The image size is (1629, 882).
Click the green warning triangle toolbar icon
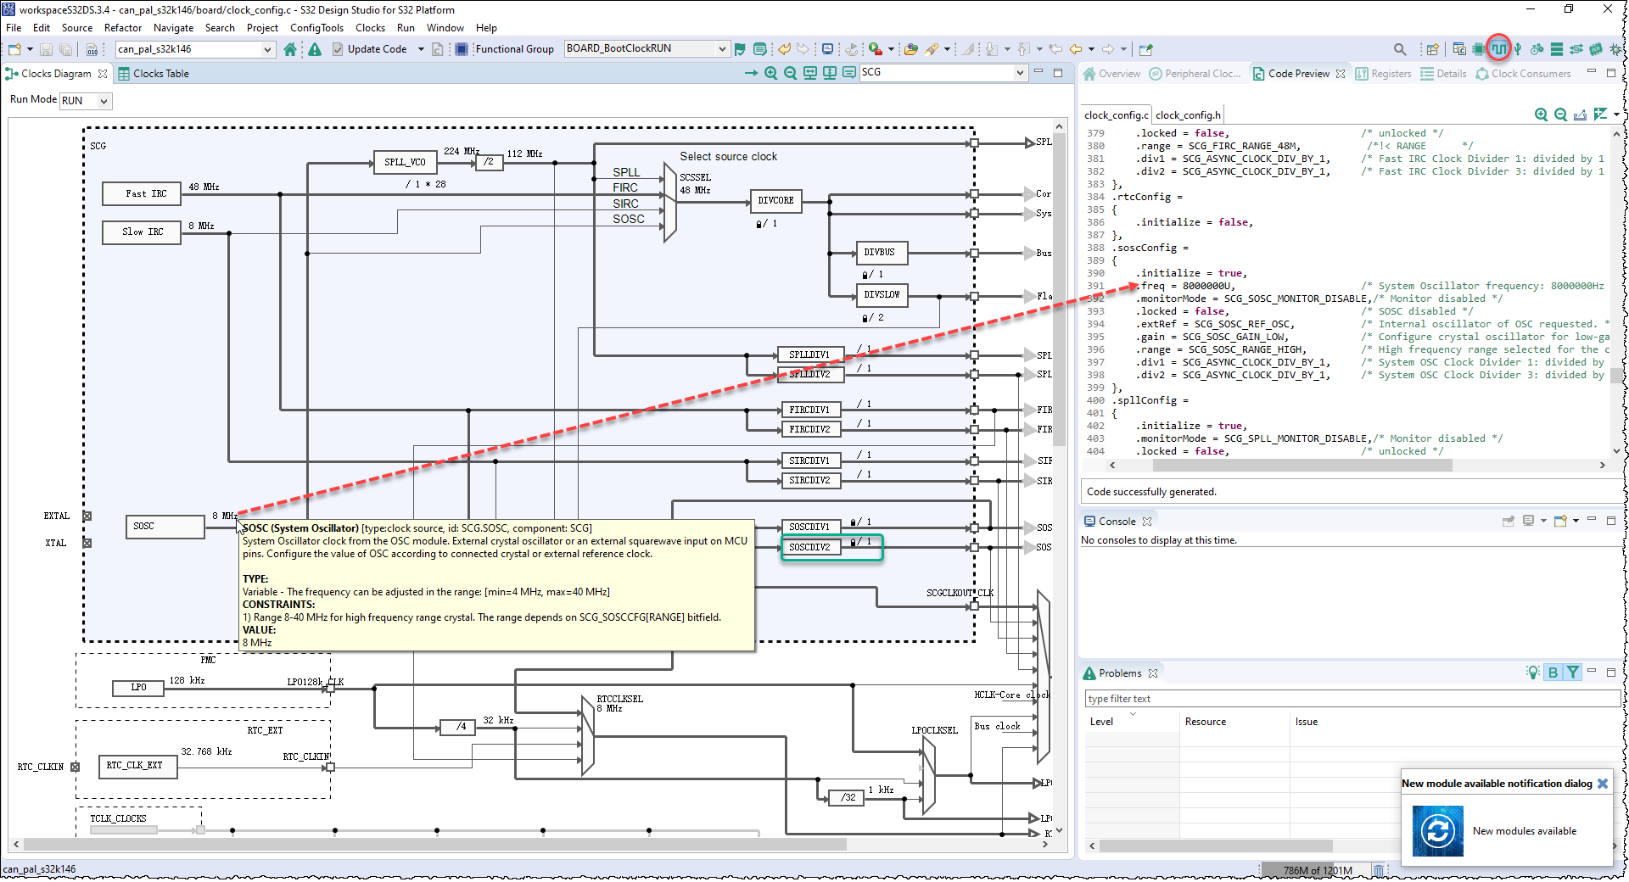pos(315,49)
